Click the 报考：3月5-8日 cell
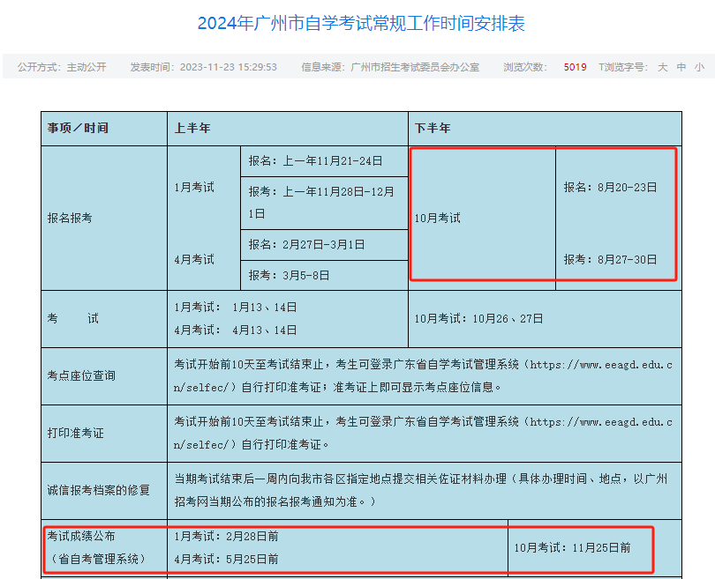Viewport: 715px width, 579px height. pyautogui.click(x=289, y=276)
